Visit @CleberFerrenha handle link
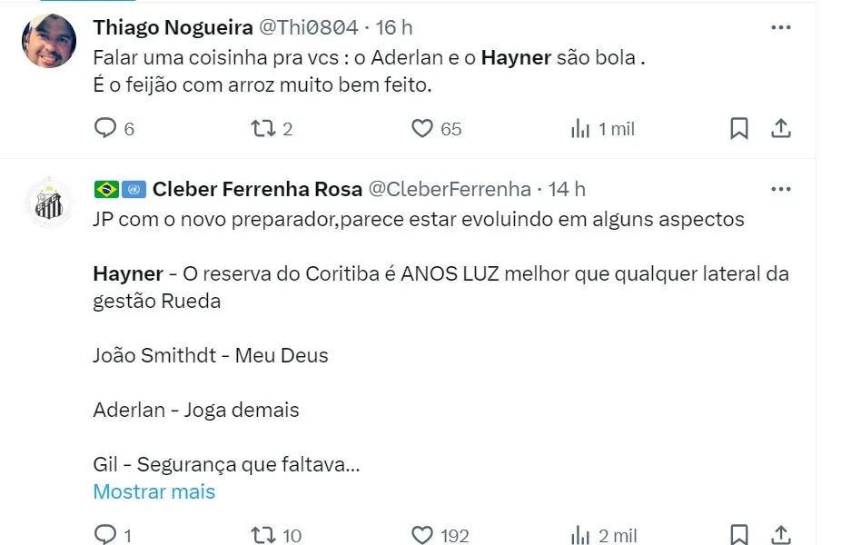This screenshot has width=841, height=545. tap(449, 189)
